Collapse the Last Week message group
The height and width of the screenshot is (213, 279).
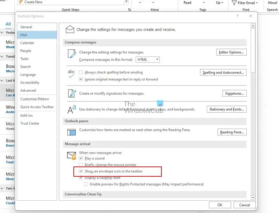(2, 80)
